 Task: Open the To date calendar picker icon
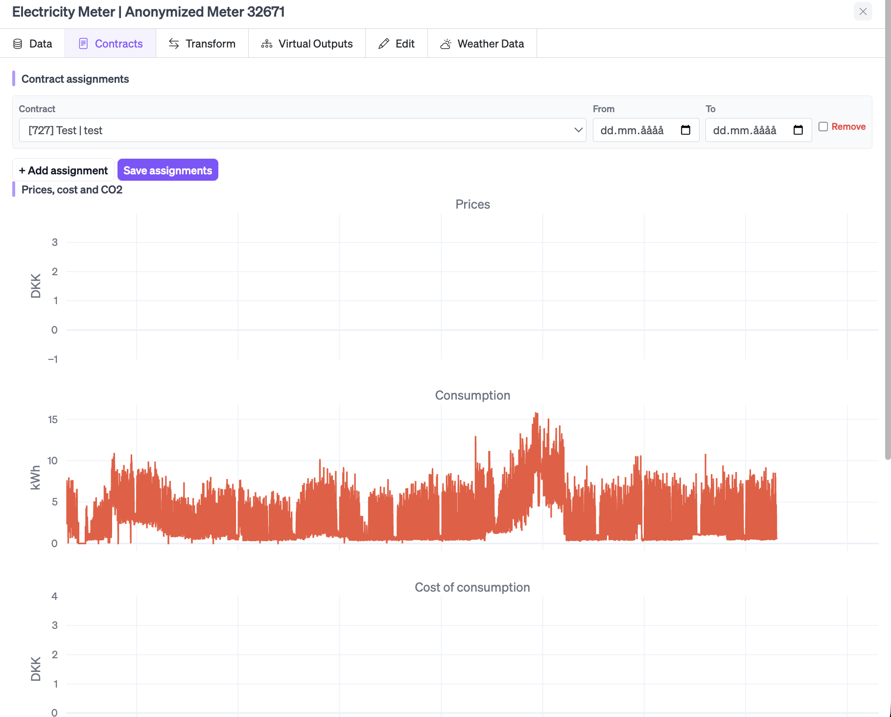click(798, 130)
